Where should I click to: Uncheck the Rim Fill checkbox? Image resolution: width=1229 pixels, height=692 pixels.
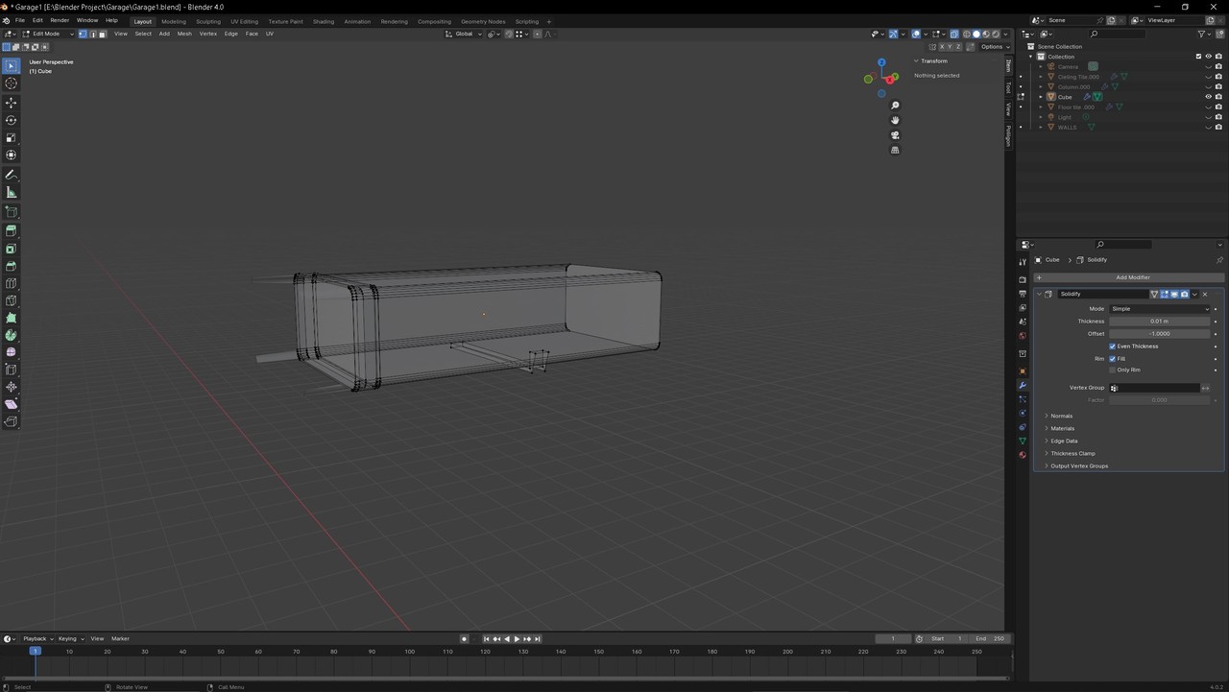coord(1113,359)
